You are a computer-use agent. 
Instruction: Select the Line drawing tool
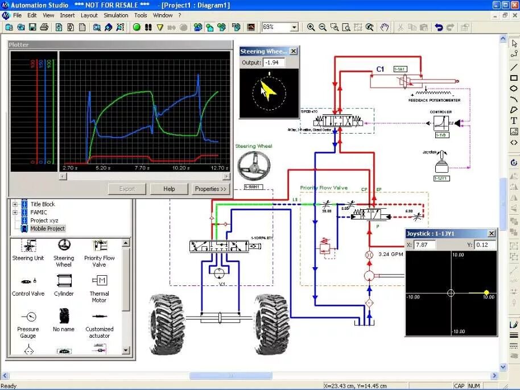514,67
